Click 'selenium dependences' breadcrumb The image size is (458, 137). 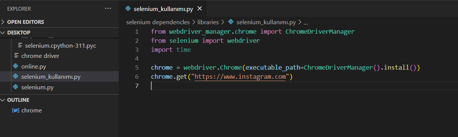click(x=158, y=22)
